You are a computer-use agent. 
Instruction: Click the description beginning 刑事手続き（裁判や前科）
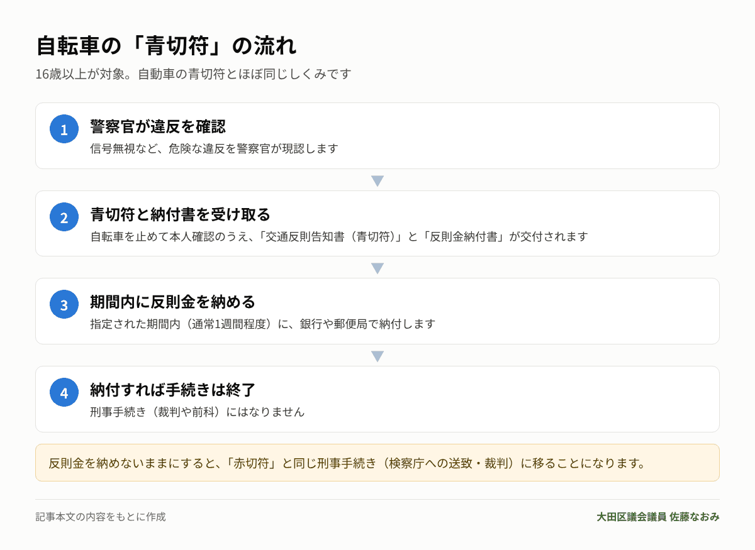(x=198, y=412)
